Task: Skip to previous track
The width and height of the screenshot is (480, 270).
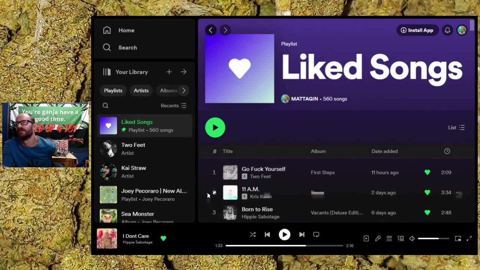Action: pos(267,235)
